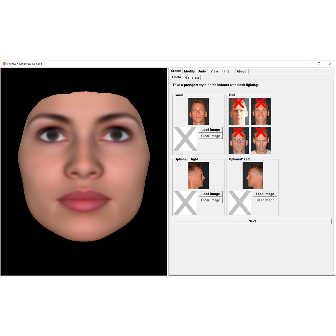Screen dimensions: 336x336
Task: Load image for Optional Left profile
Action: click(265, 194)
